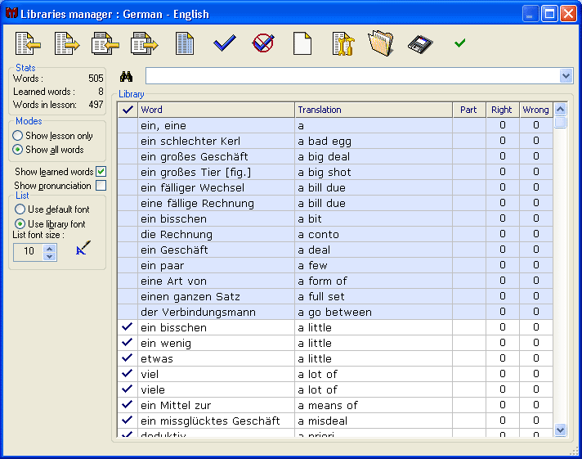Click the blank page toolbar icon
The height and width of the screenshot is (459, 582).
point(302,43)
